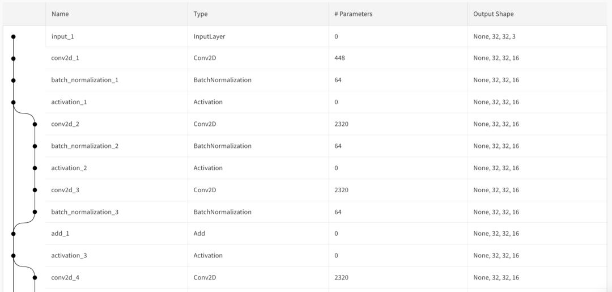Viewport: 612px width, 292px height.
Task: Select the batch_normalization_1 layer name
Action: click(84, 80)
